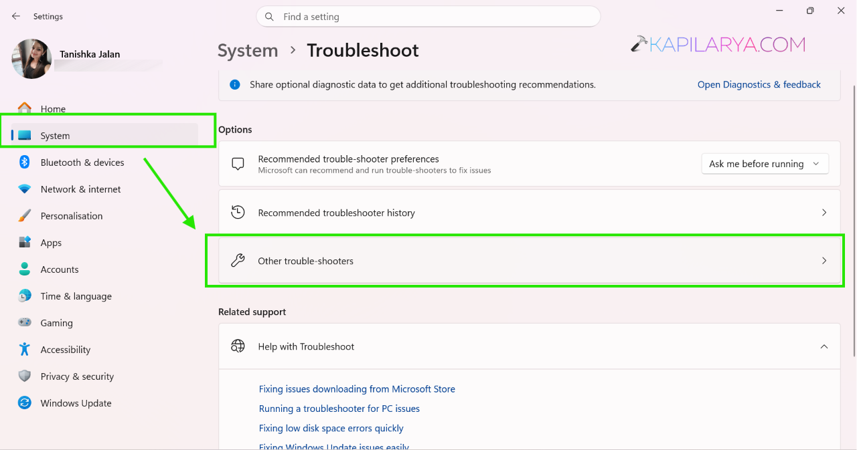Click the Apps icon in sidebar
Screen dimensions: 857x450
tap(25, 242)
